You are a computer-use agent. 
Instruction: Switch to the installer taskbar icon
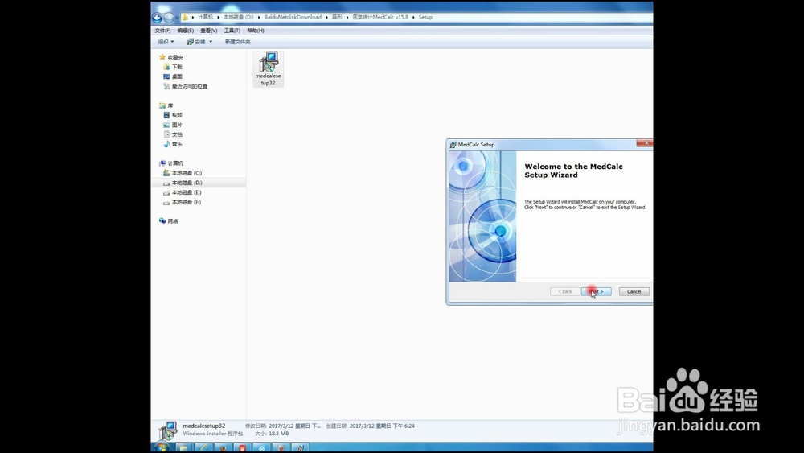301,448
